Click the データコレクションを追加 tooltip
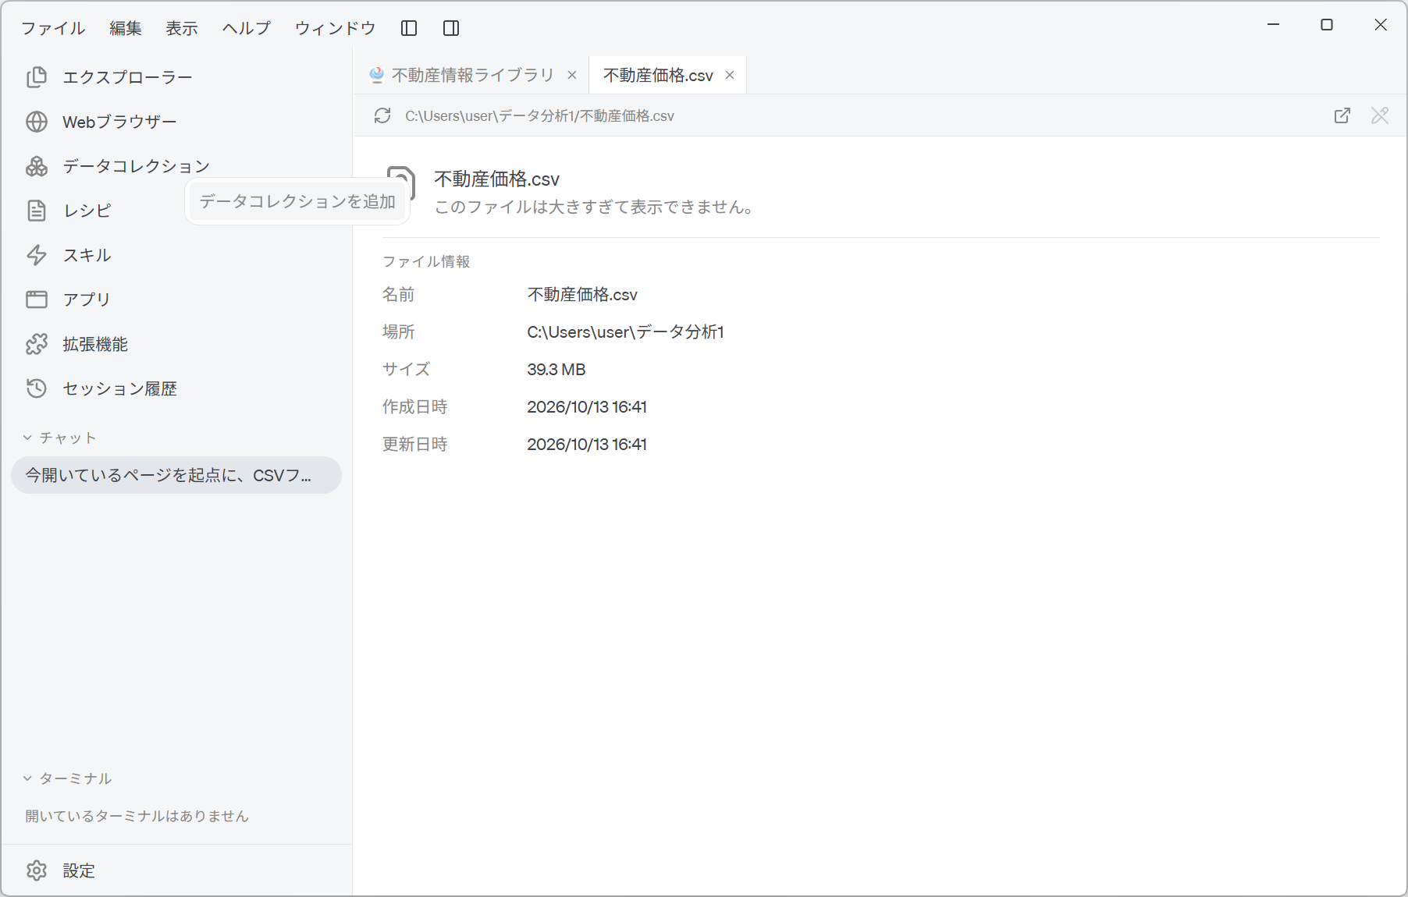The width and height of the screenshot is (1408, 897). (297, 201)
